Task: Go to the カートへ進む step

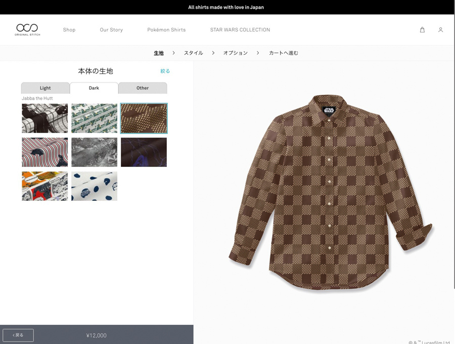Action: tap(284, 53)
